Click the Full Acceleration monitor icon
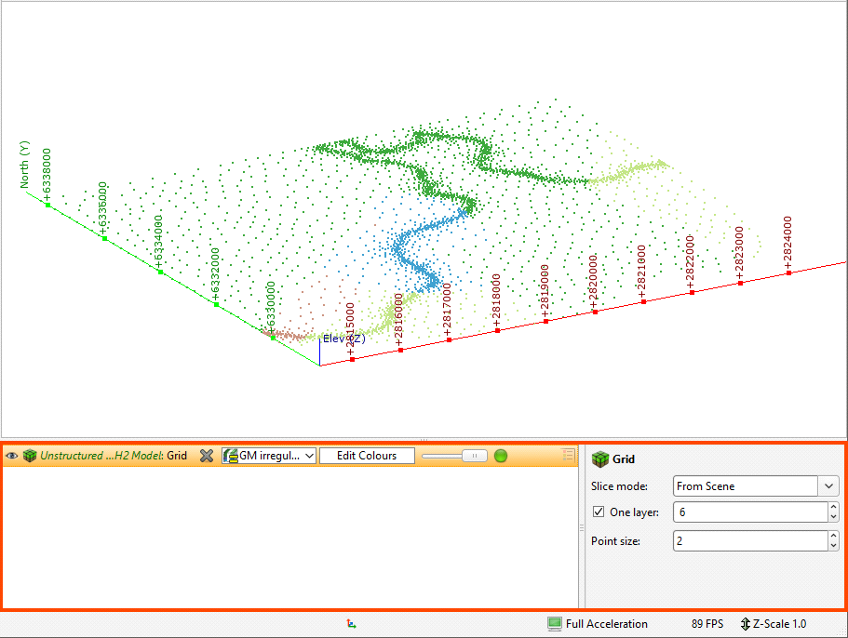 click(x=555, y=624)
